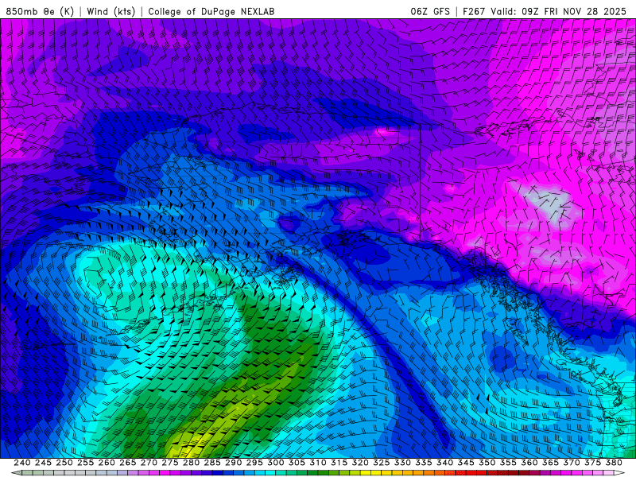This screenshot has height=477, width=636.
Task: Select the 250 value on the scale
Action: coord(64,463)
